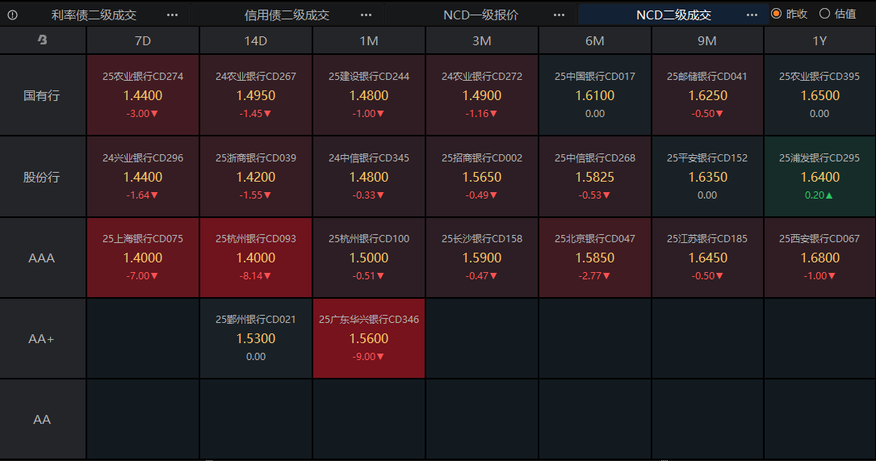Screen dimensions: 876x461
Task: Open the 25杭州银行CD100 cell
Action: click(369, 258)
